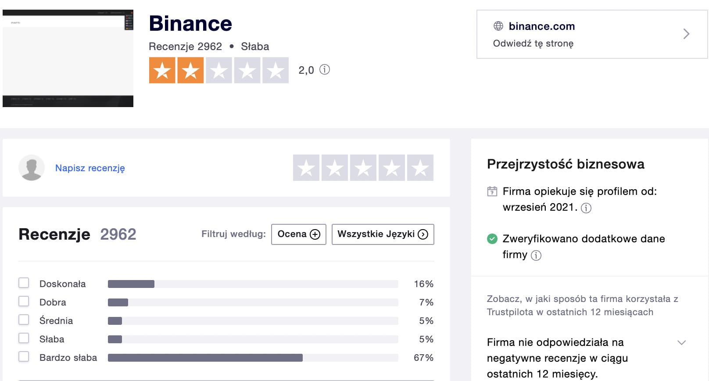Open the Napisz recenzję link

[90, 168]
